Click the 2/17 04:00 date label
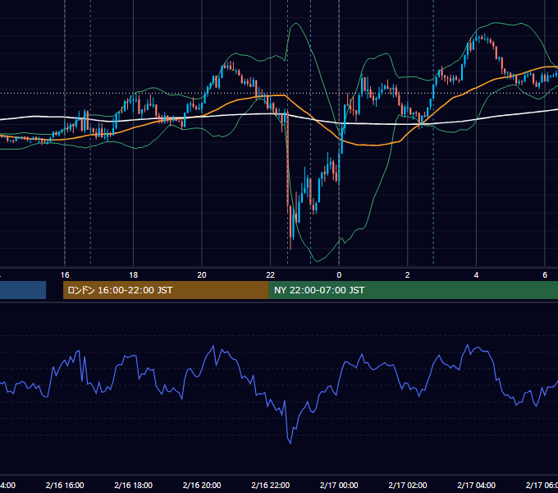The height and width of the screenshot is (493, 558). 476,485
